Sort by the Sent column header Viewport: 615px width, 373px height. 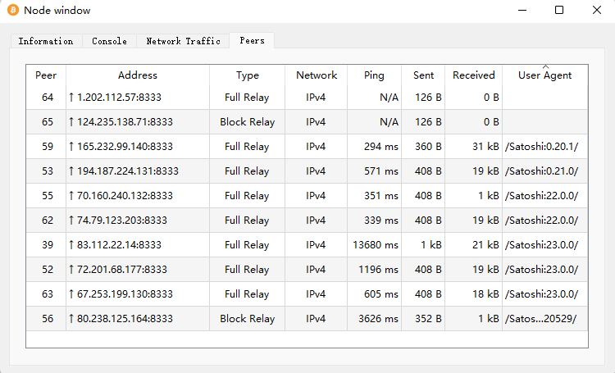pos(423,75)
